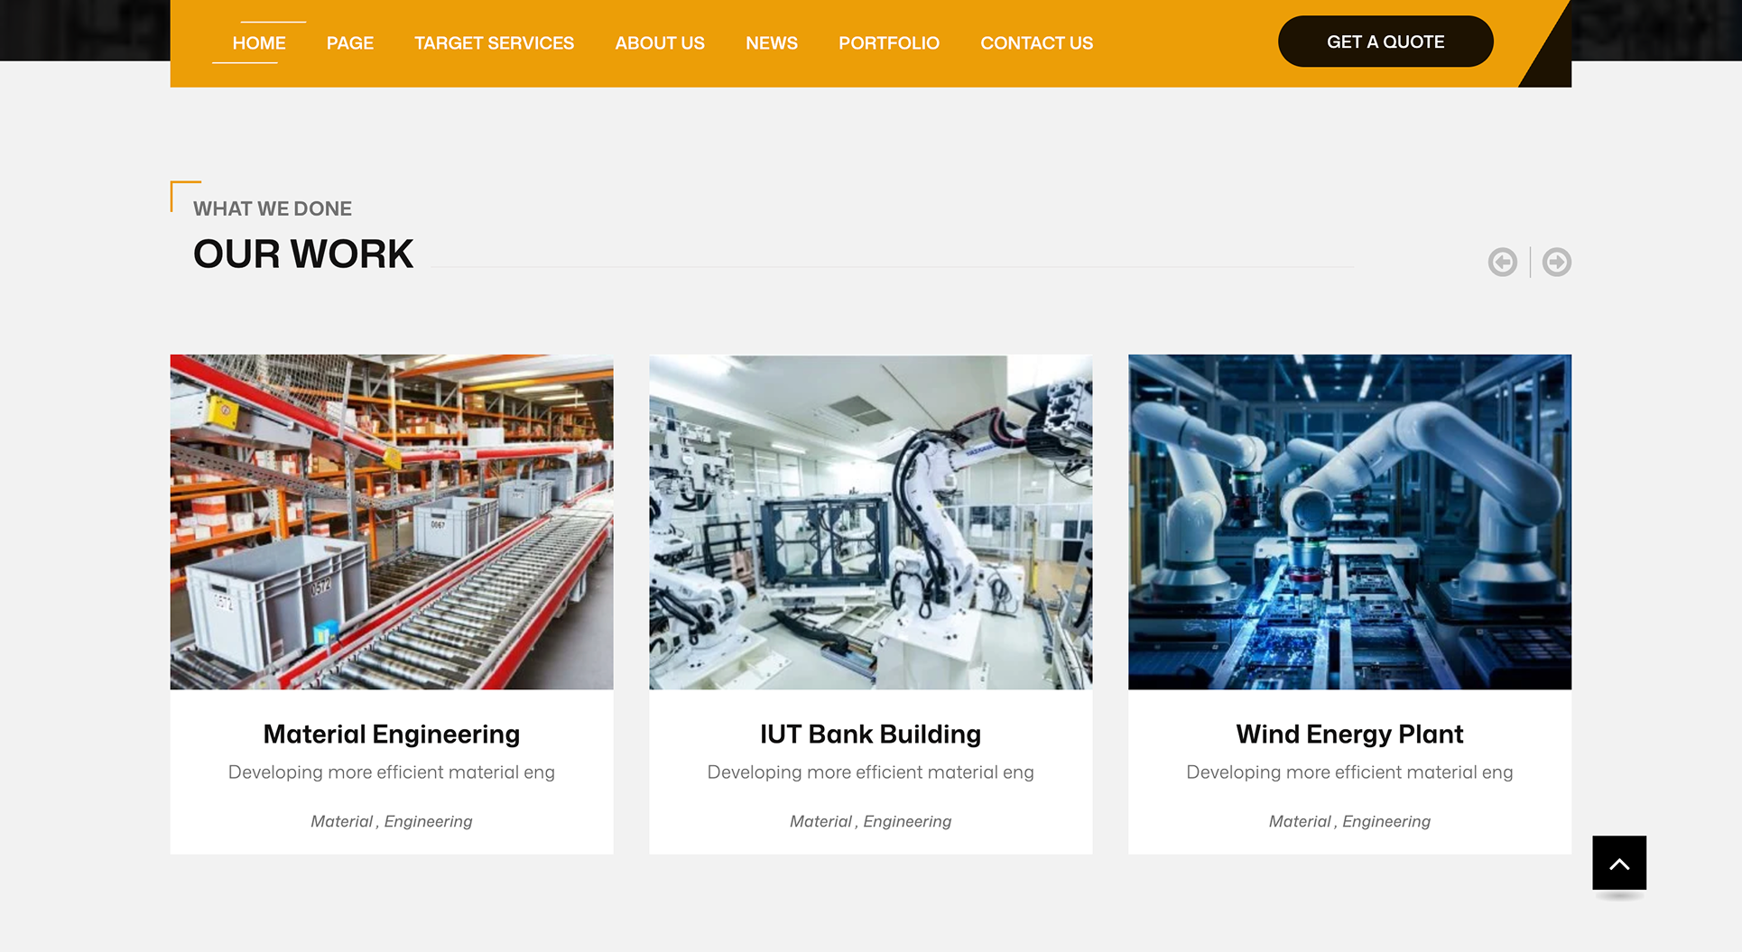Click Engineering tag under Wind Energy Plant
The width and height of the screenshot is (1742, 952).
tap(1385, 822)
